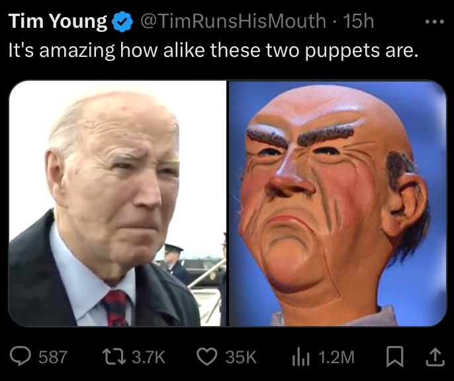Click the 1.2M views count
The height and width of the screenshot is (381, 454).
(336, 357)
